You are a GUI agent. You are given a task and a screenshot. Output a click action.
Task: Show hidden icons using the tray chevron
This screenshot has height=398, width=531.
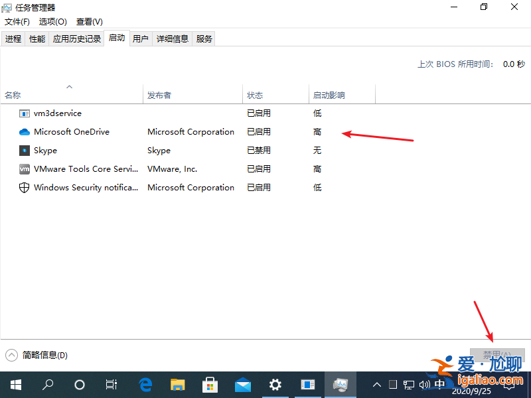tap(376, 384)
